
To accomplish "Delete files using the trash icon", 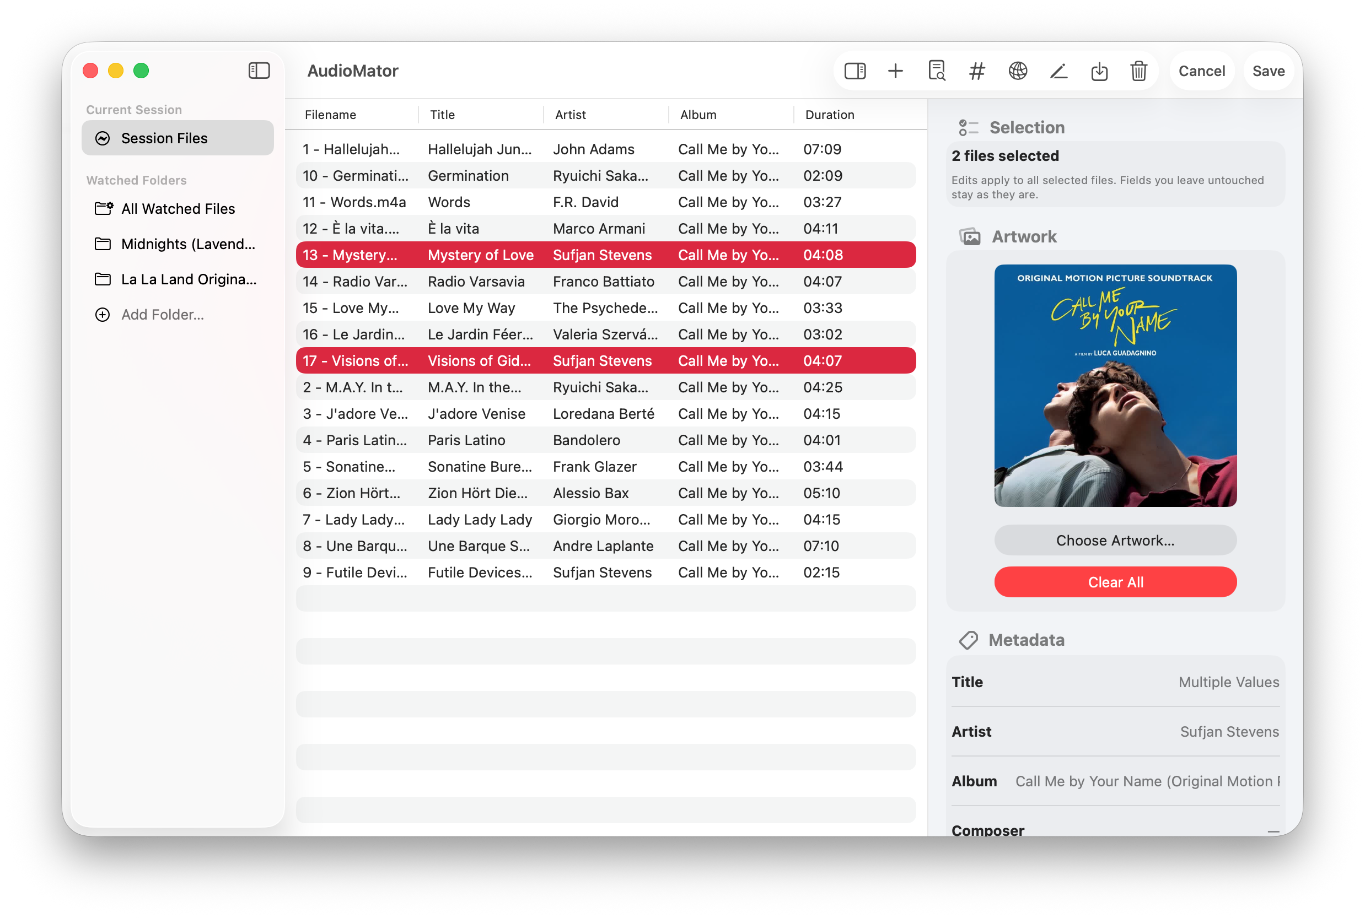I will [x=1138, y=71].
